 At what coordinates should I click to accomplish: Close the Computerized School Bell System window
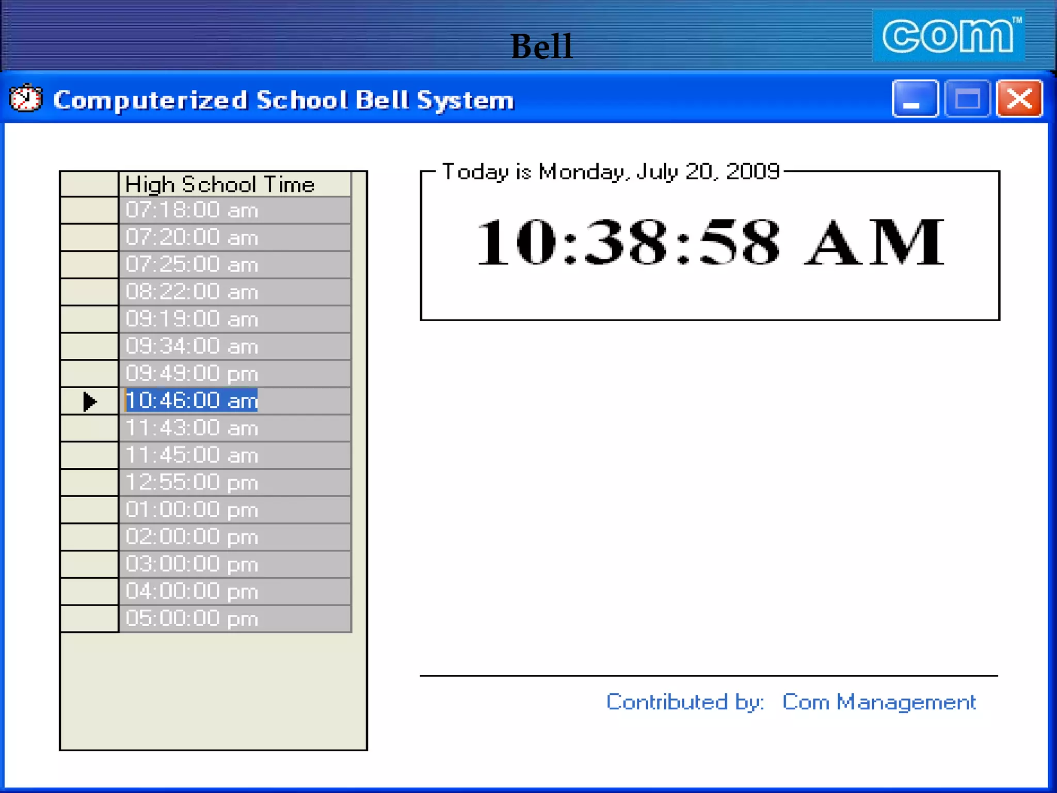1019,99
